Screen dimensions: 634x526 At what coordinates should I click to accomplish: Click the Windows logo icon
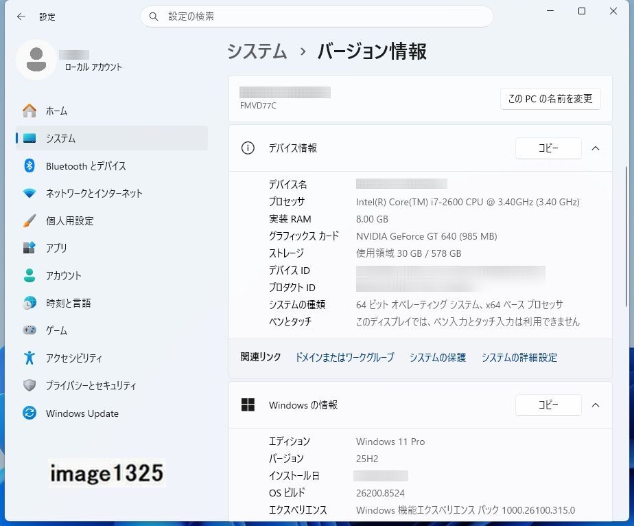[248, 405]
